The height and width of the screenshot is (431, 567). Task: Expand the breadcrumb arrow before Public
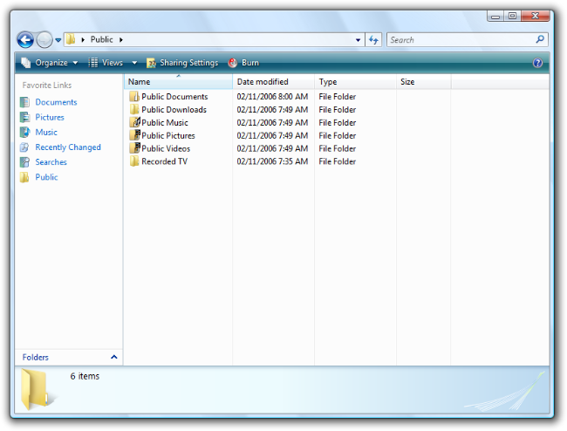[83, 40]
